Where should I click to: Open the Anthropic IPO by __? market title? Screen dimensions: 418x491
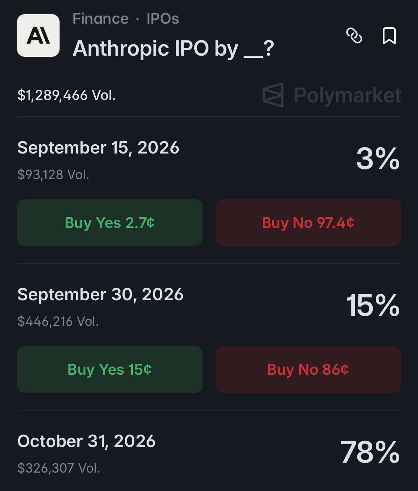point(173,49)
